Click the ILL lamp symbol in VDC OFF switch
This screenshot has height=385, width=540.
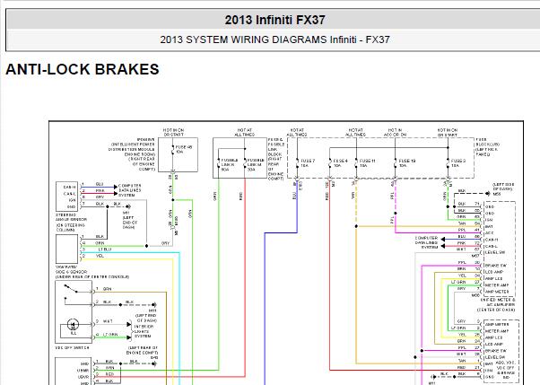(73, 326)
